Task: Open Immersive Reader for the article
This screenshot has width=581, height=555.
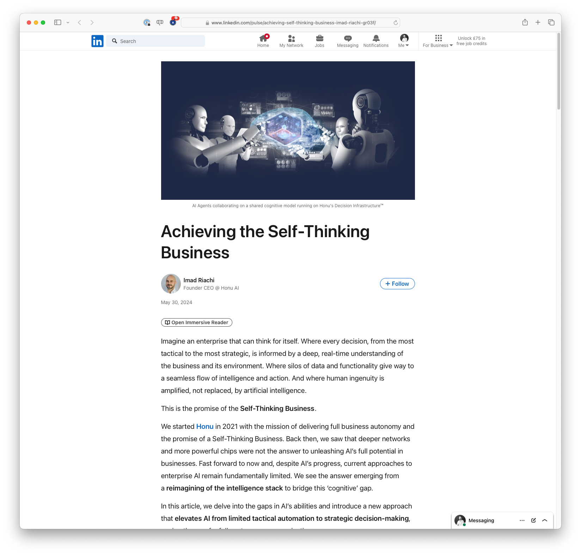Action: [196, 322]
